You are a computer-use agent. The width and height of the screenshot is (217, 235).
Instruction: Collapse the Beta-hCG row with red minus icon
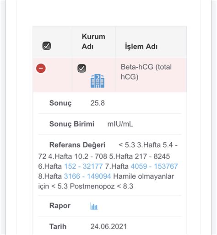[41, 68]
